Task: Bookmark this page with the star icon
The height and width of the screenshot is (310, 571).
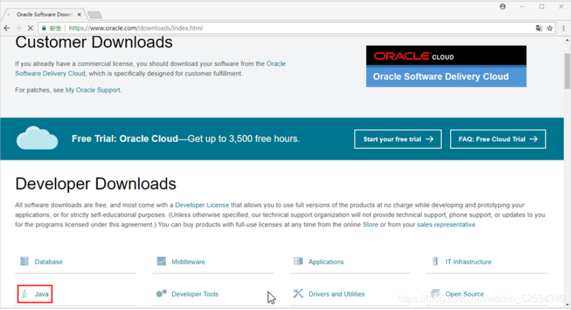Action: (550, 28)
